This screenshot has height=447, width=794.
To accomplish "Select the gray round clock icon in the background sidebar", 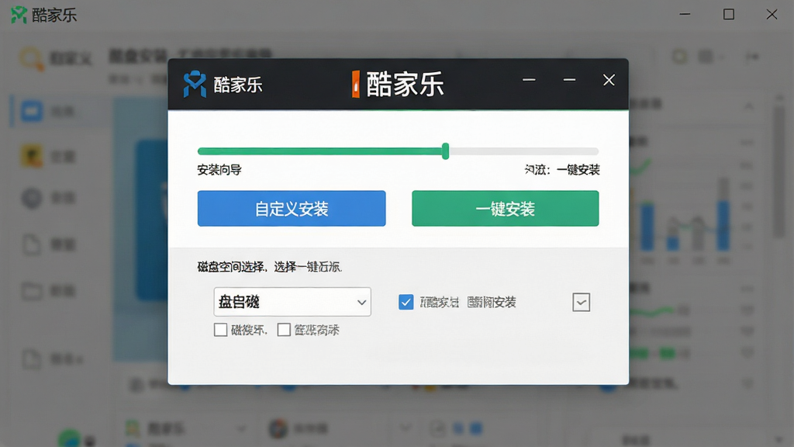I will click(x=31, y=198).
